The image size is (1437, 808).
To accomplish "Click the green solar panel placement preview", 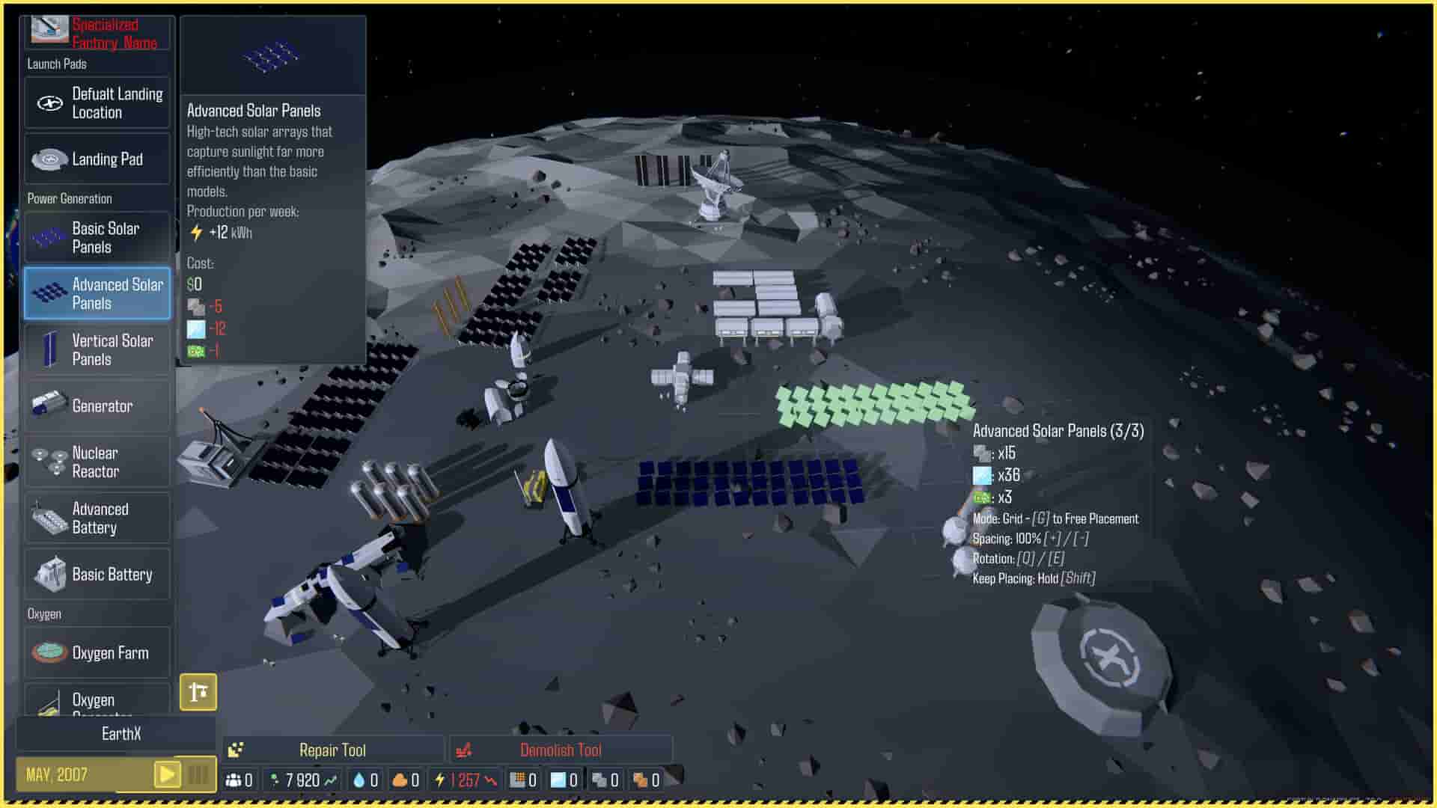I will pyautogui.click(x=874, y=404).
